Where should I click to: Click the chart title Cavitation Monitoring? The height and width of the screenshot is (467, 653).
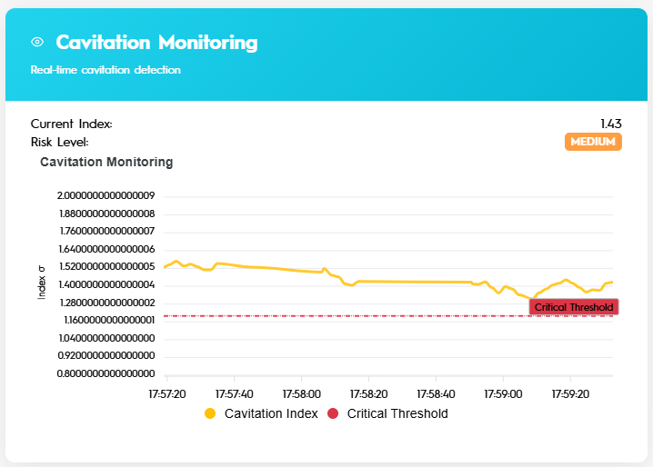(106, 163)
